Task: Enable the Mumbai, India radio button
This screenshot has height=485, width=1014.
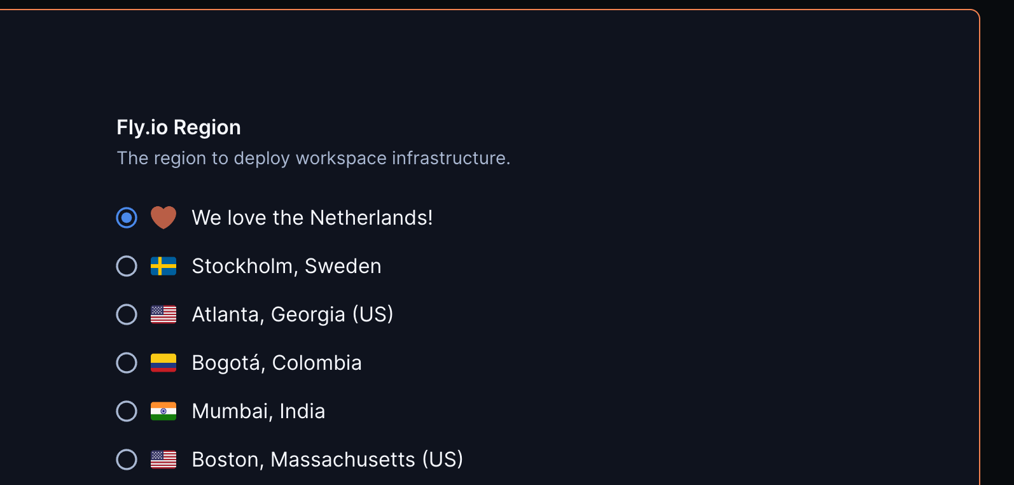Action: [127, 411]
